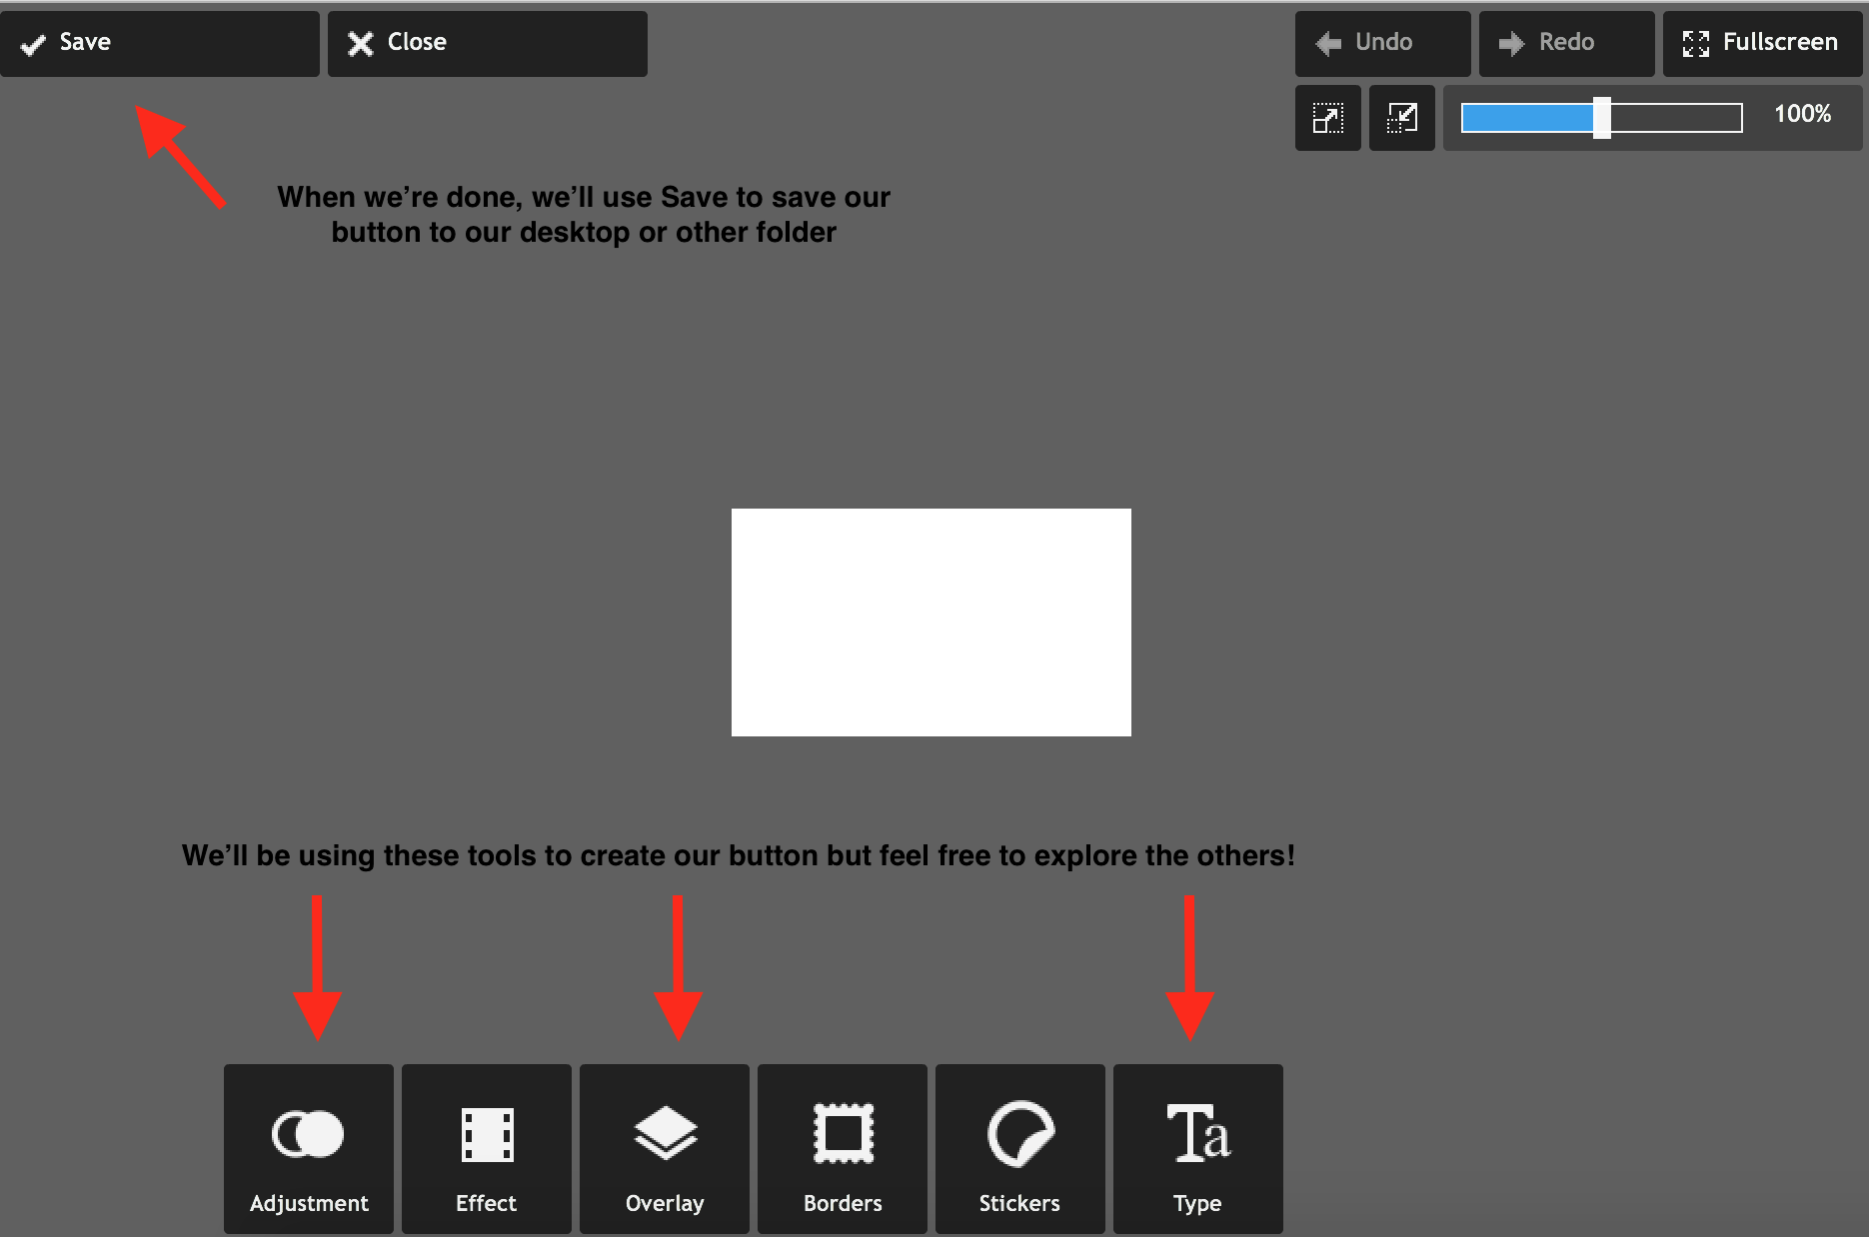Screen dimensions: 1869x1237
Task: Select the Stickers tool
Action: point(1019,1149)
